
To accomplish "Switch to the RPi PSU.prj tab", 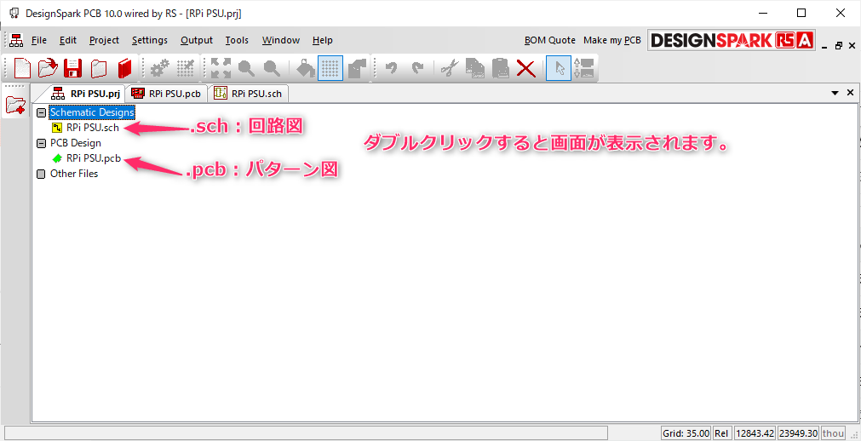I will tap(88, 94).
